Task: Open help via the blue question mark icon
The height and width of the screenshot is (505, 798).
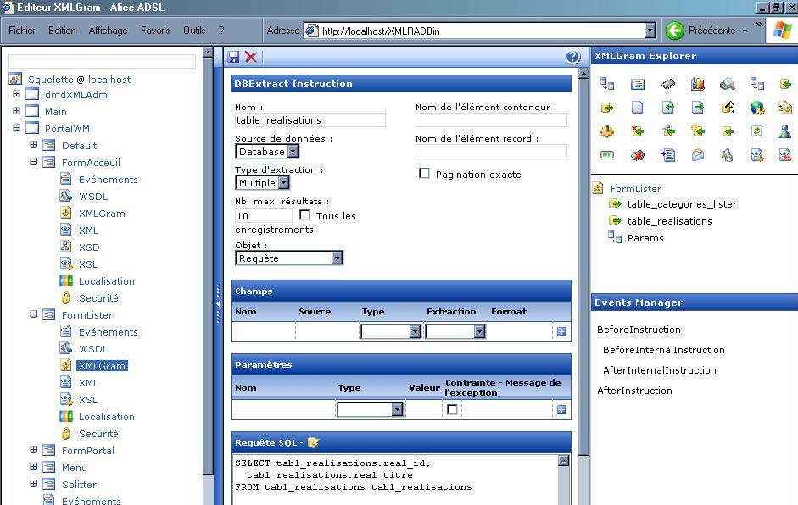Action: coord(572,57)
